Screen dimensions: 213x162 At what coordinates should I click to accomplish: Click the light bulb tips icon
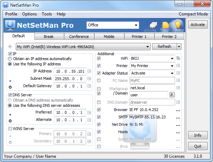tap(178, 25)
